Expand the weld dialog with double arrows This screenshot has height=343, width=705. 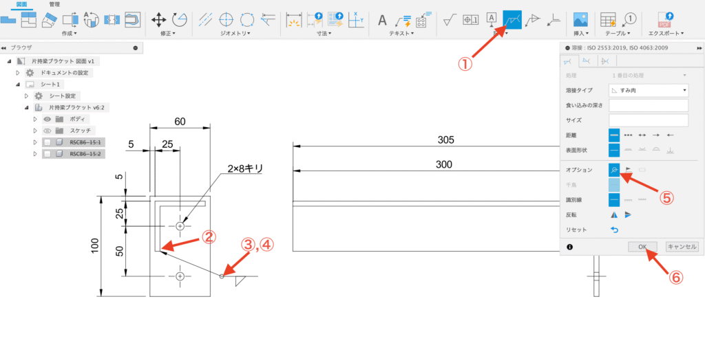(x=699, y=47)
